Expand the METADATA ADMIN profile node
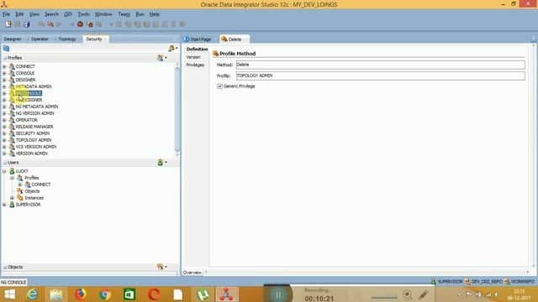 [4, 86]
